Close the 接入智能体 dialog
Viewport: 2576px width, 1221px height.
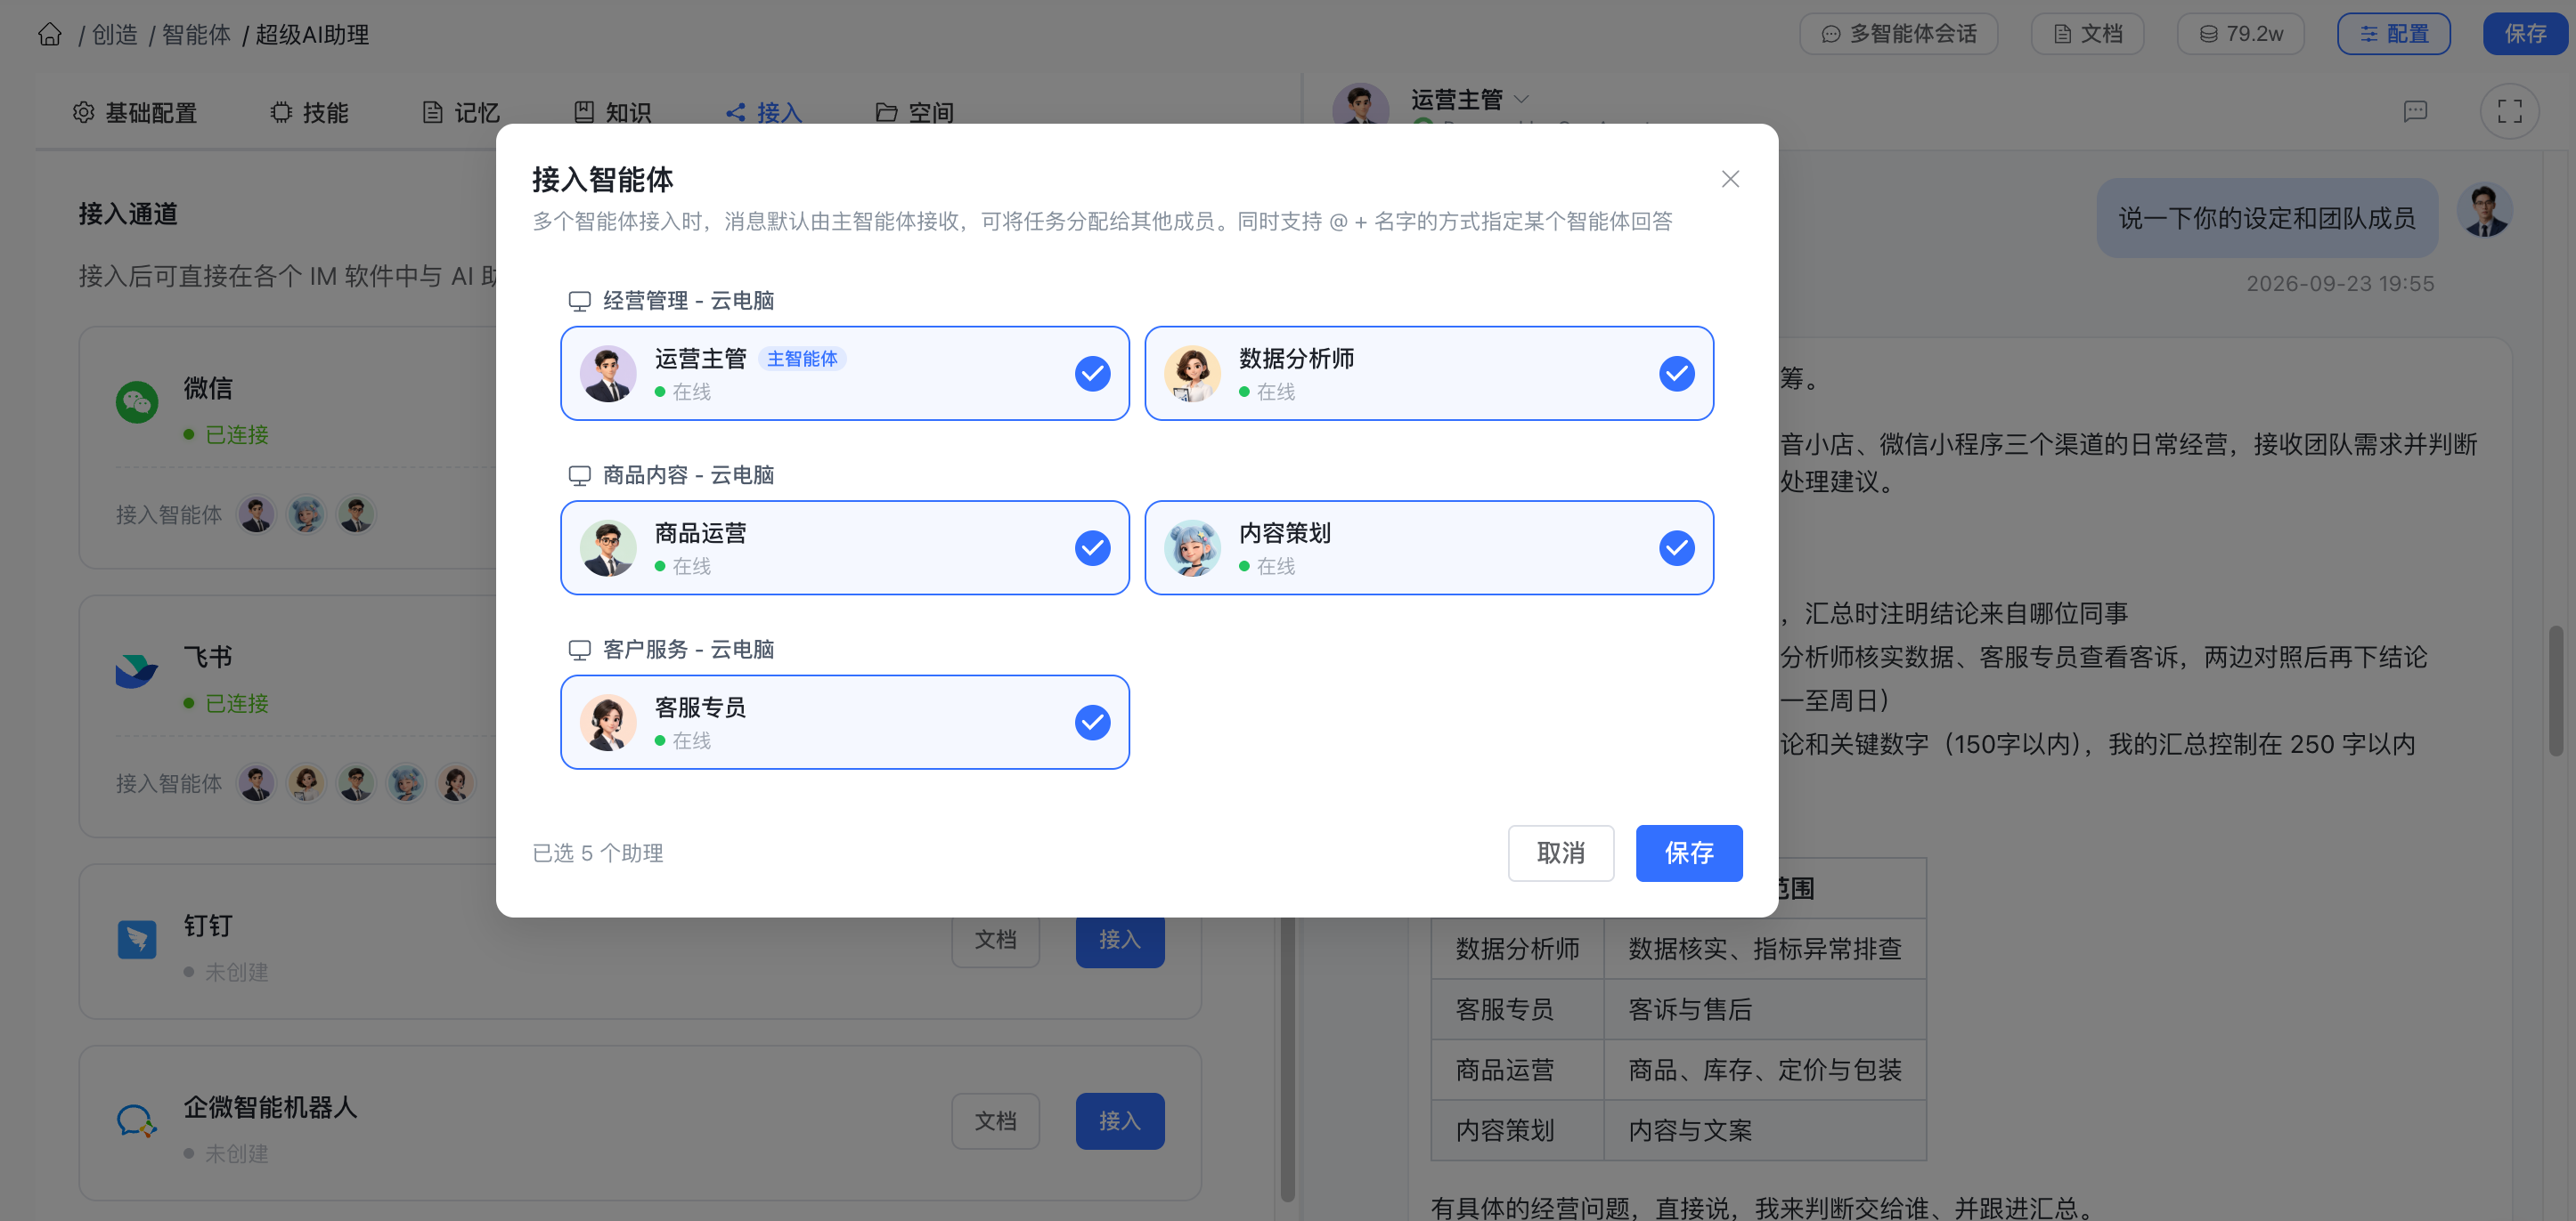click(1730, 179)
